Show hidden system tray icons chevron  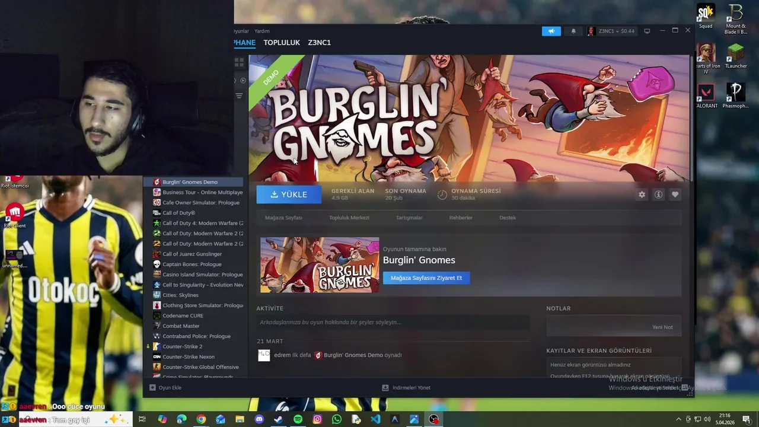point(678,419)
